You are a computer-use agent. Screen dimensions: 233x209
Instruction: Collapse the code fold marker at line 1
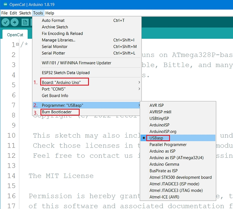pos(17,44)
